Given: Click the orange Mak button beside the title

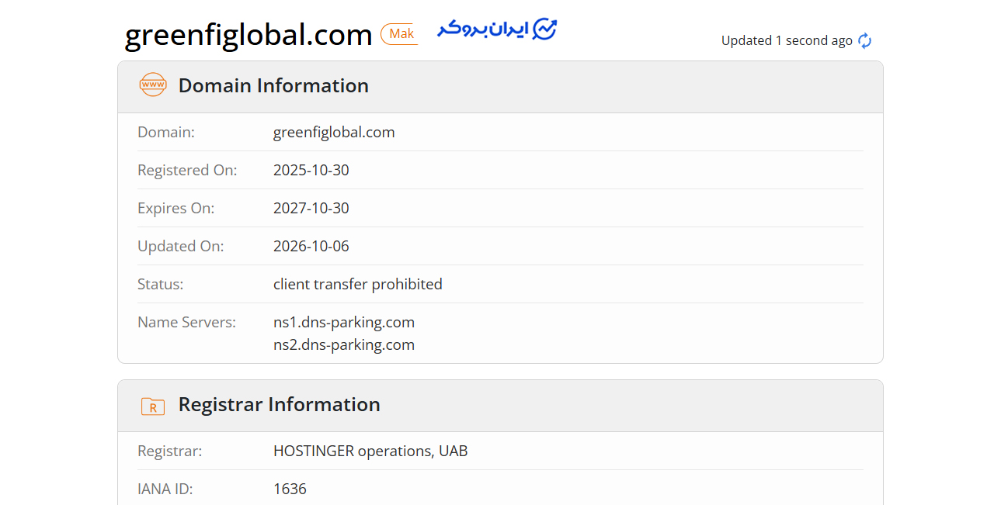Looking at the screenshot, I should 400,34.
